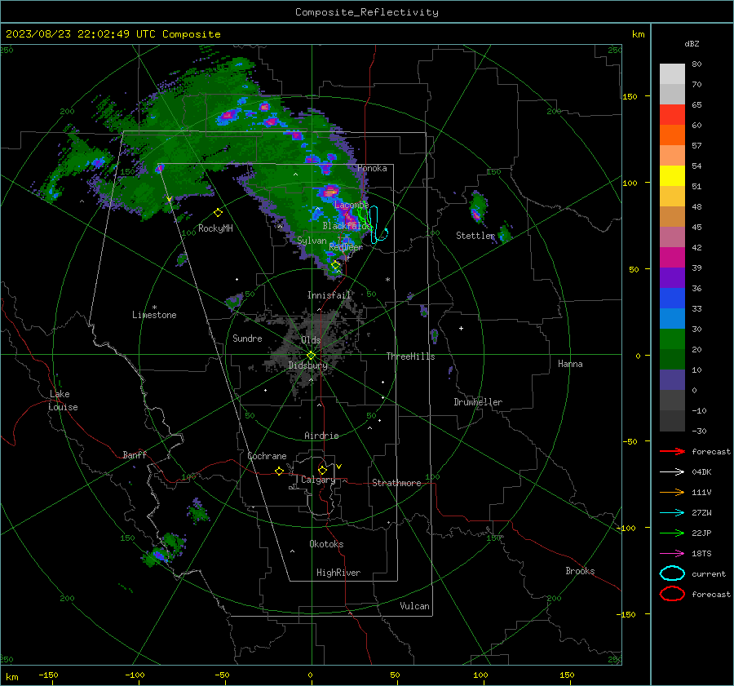Click the HighRiver city label
734x686 pixels.
(338, 573)
